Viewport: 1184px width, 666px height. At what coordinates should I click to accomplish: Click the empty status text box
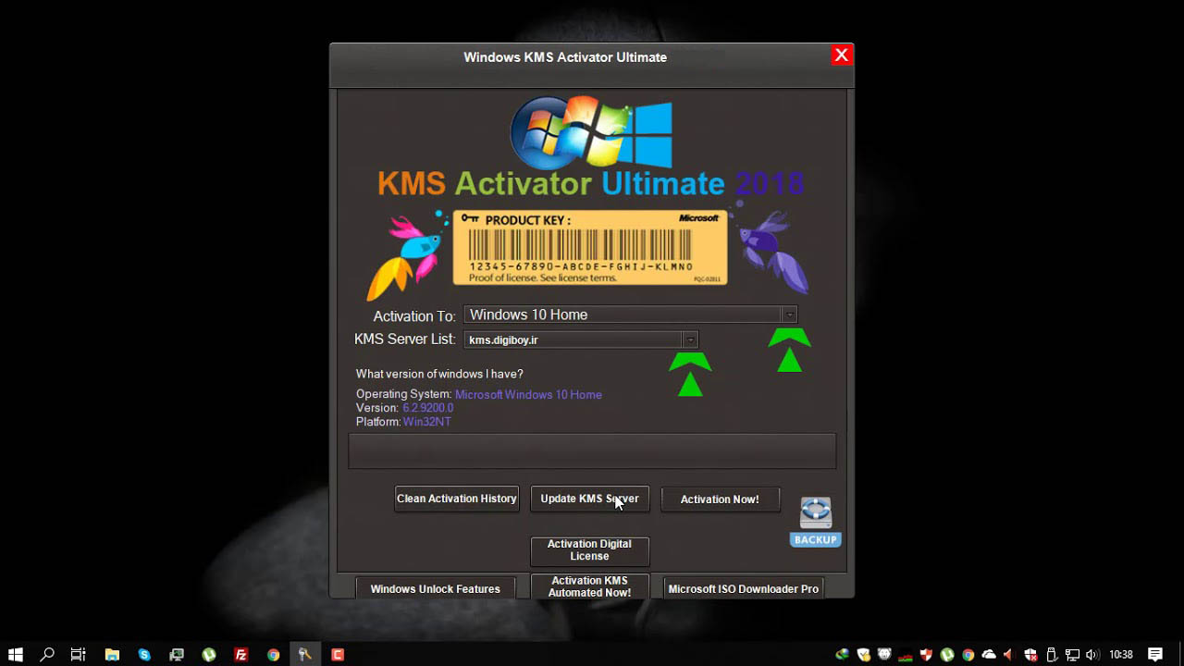pyautogui.click(x=592, y=451)
